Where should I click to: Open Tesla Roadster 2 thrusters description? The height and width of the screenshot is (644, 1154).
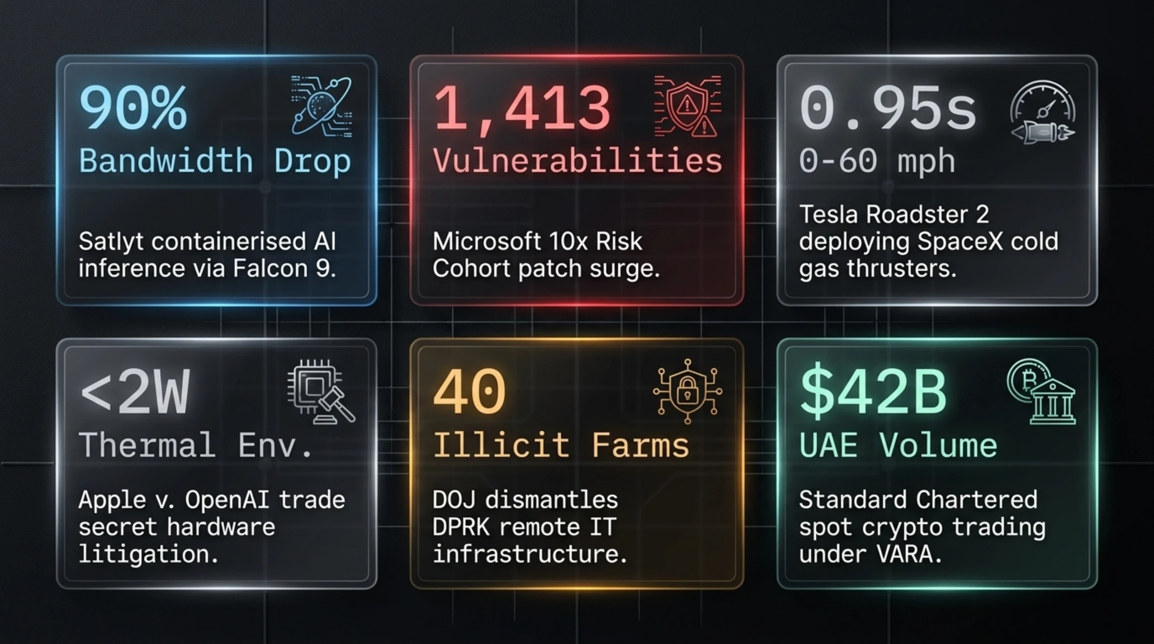(929, 241)
